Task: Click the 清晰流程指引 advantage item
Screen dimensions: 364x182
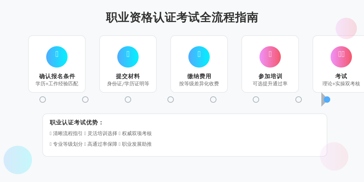Action: pyautogui.click(x=66, y=134)
